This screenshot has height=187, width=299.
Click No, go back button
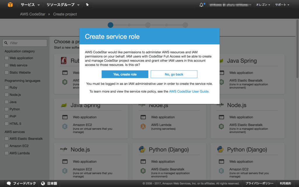pyautogui.click(x=174, y=74)
